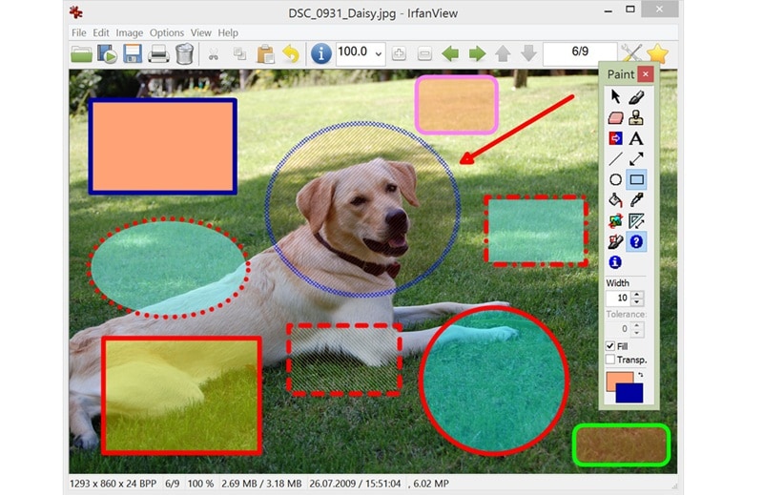Click 1293 x 860 x 24 BPP status text
The image size is (763, 495).
[113, 484]
